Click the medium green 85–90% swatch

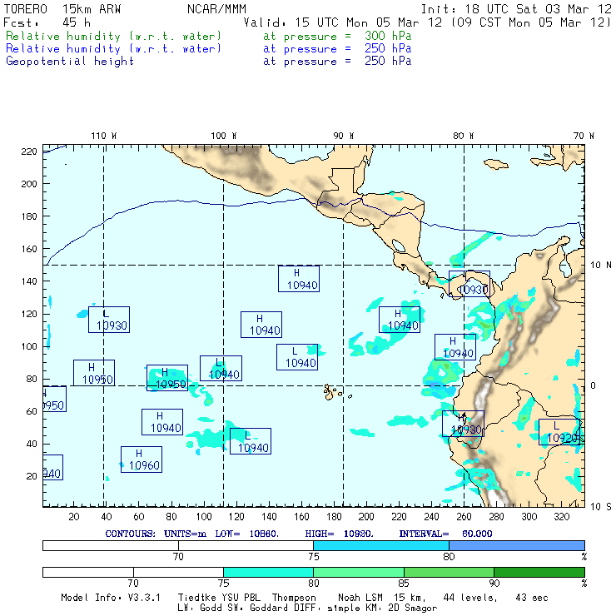coord(449,572)
